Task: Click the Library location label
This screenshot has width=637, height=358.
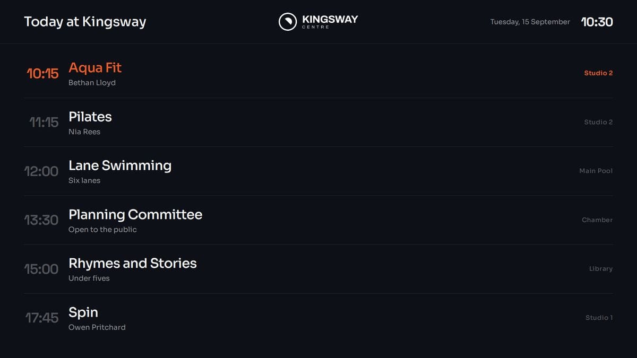Action: (x=601, y=269)
